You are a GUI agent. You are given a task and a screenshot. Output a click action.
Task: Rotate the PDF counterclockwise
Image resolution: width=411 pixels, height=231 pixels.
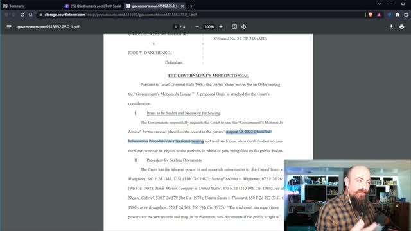point(244,27)
